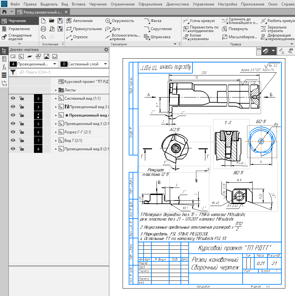Expand the Листы tree node

click(56, 90)
